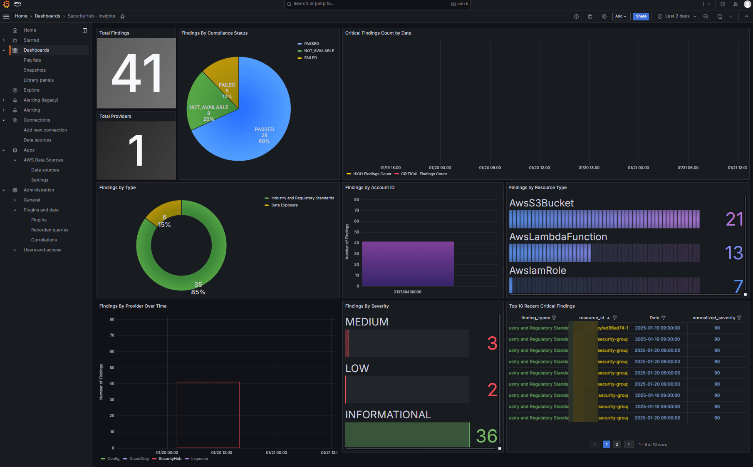Viewport: 753px width, 467px height.
Task: Click the Alerting (legacy) bell icon
Action: click(x=15, y=100)
